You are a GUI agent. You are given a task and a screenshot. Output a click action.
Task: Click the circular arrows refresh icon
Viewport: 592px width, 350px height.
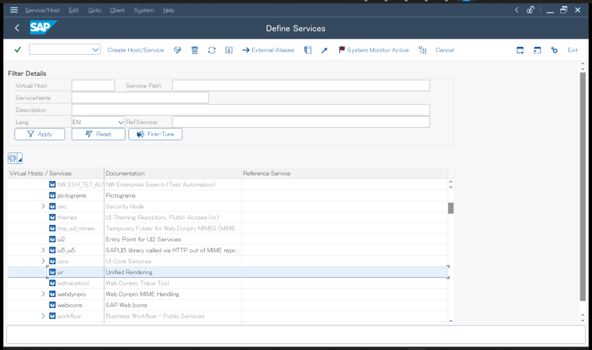click(x=212, y=50)
